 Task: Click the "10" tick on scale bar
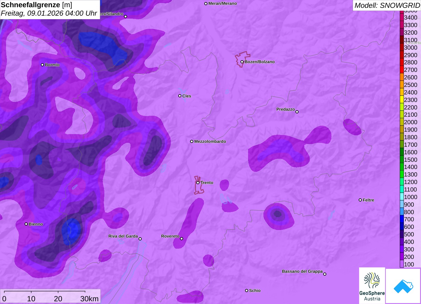point(31,299)
